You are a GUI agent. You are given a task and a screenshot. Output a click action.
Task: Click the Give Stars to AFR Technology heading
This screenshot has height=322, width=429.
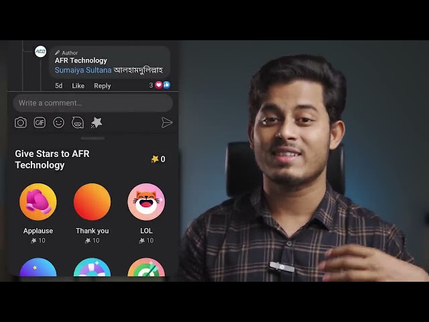click(52, 160)
